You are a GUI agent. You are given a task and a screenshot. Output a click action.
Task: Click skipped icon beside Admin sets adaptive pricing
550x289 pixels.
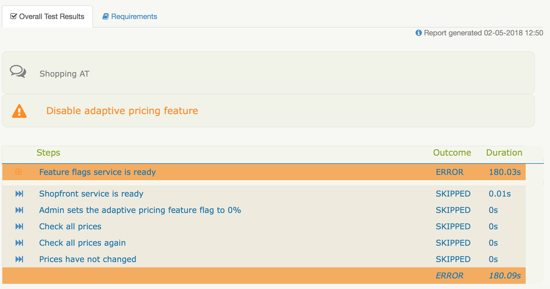click(x=19, y=210)
